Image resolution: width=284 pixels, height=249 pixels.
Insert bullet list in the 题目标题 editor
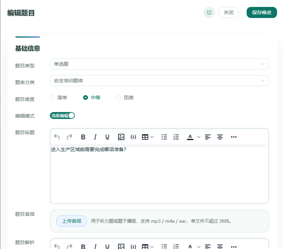164,137
